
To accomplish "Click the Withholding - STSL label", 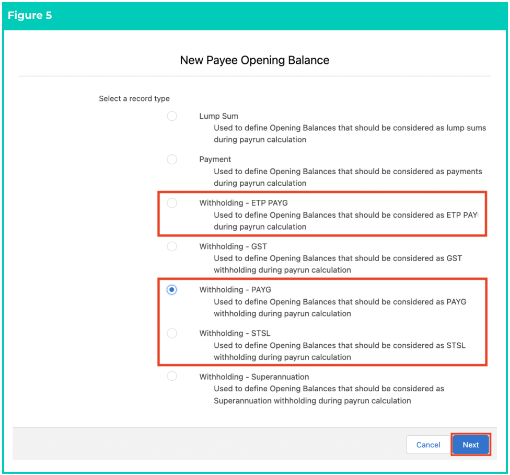I will click(235, 333).
